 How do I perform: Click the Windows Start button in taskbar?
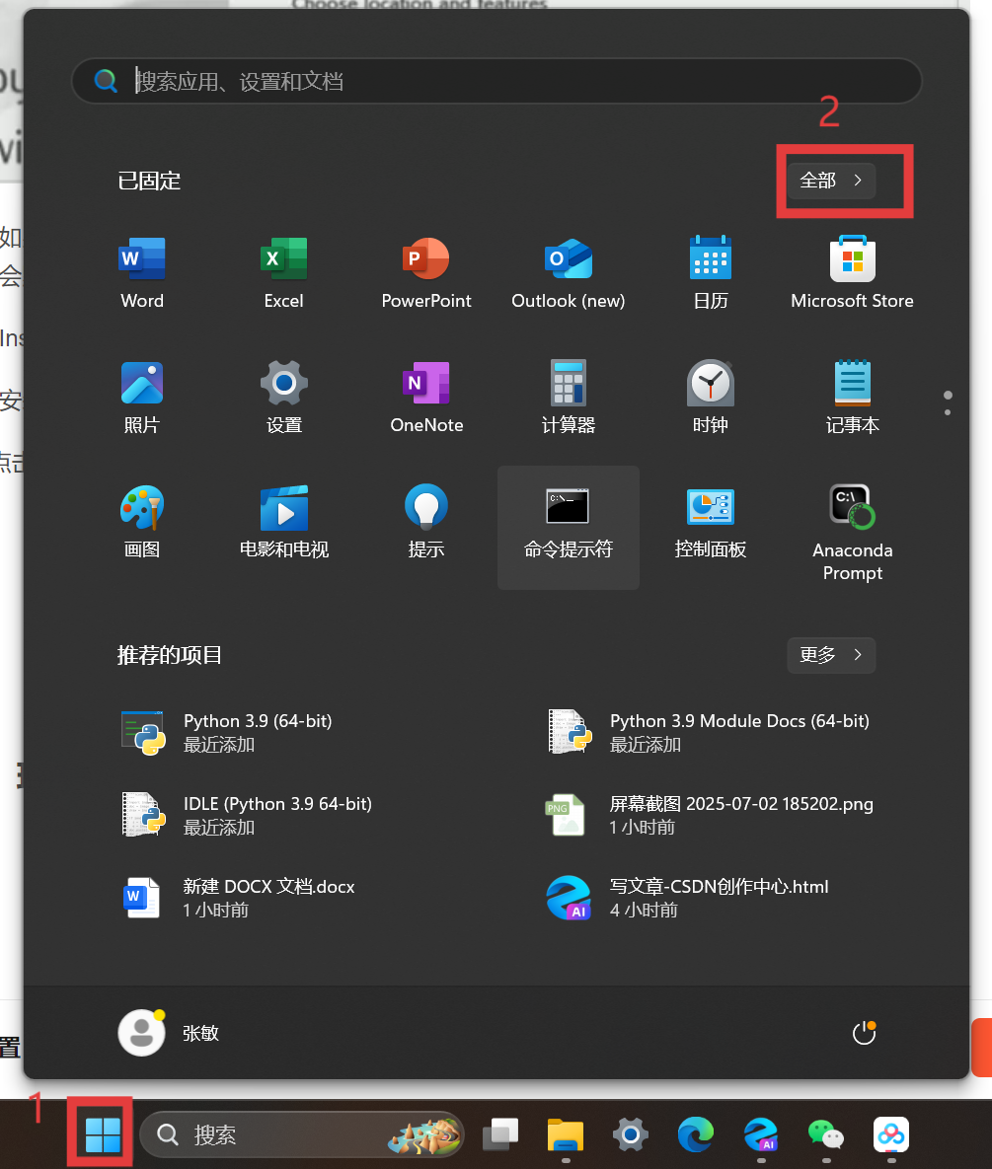point(103,1134)
